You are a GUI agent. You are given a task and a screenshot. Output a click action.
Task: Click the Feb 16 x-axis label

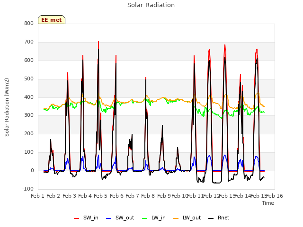pos(275,196)
